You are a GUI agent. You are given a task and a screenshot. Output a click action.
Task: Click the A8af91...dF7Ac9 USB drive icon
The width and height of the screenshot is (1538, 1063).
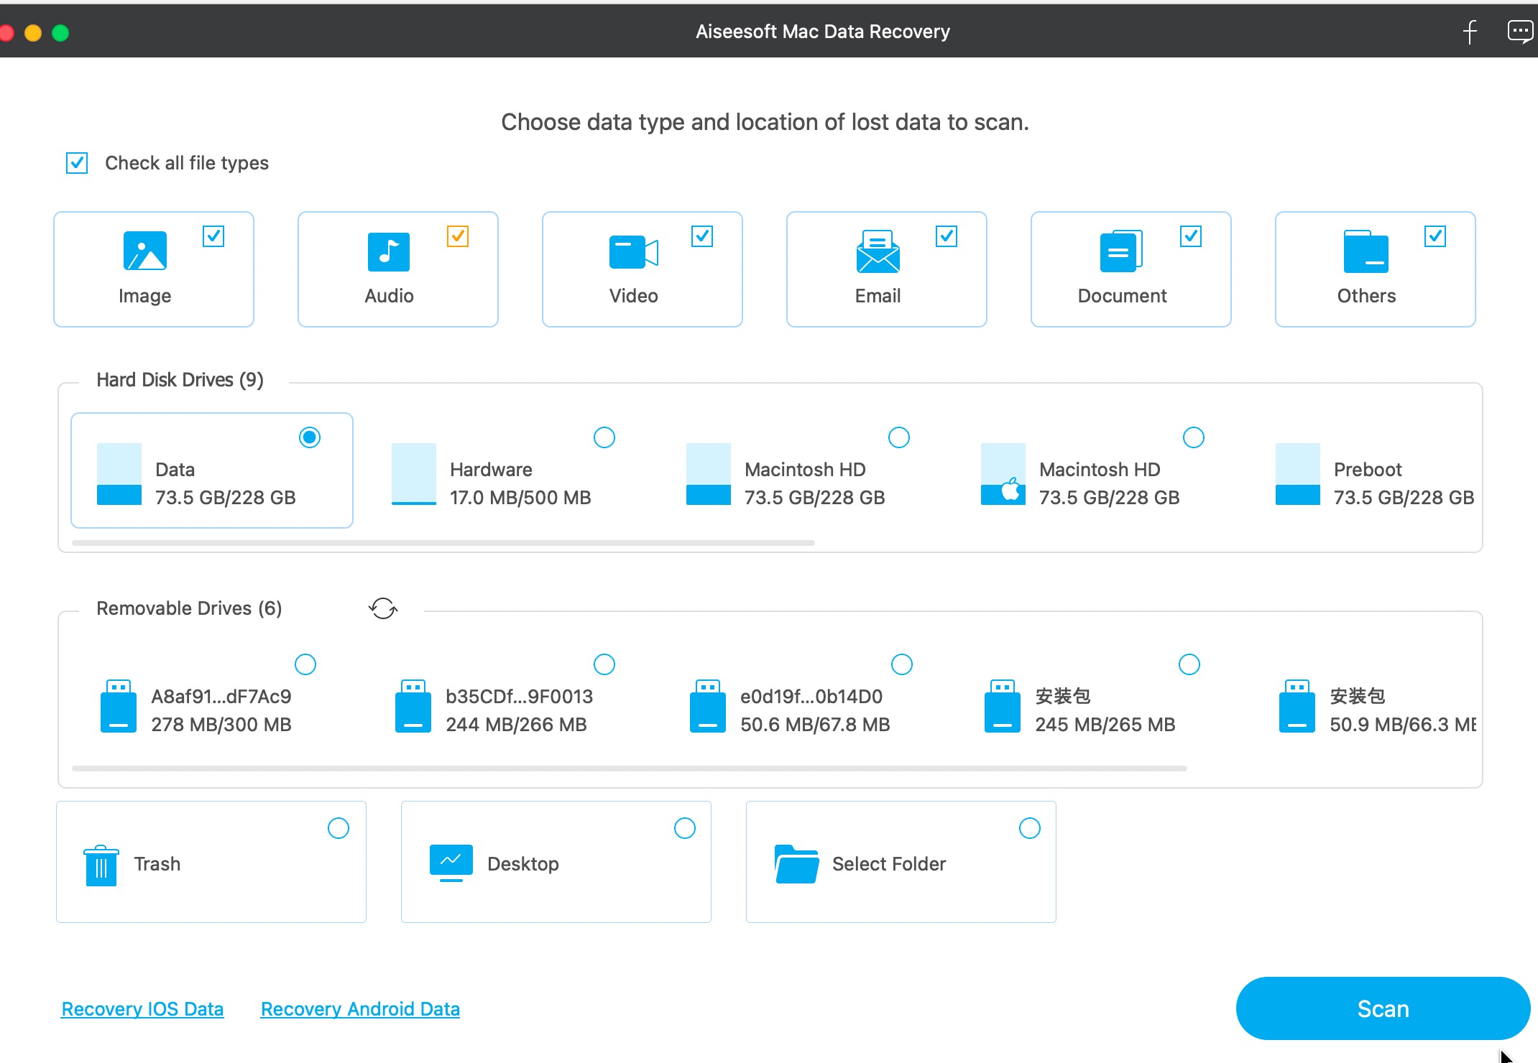(x=119, y=706)
